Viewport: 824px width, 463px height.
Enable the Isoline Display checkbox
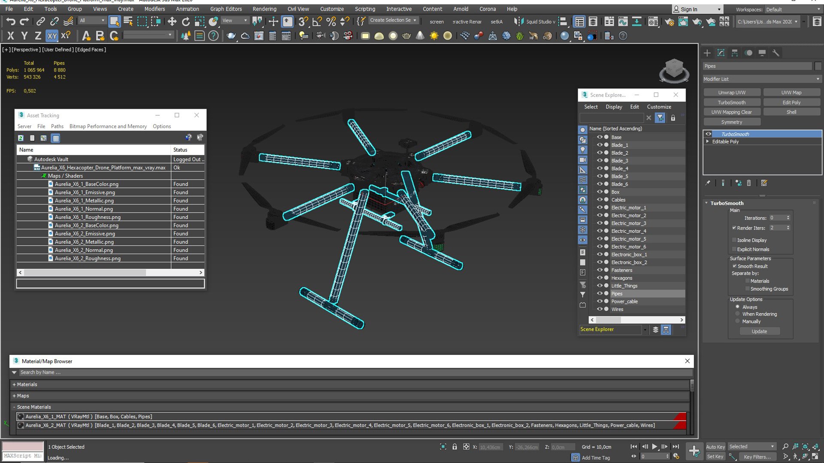click(734, 240)
